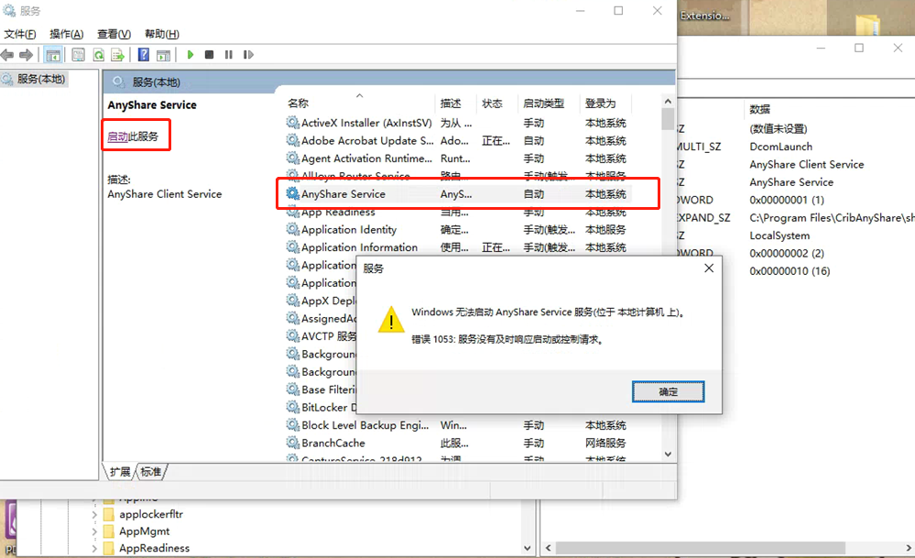The image size is (915, 558).
Task: Expand the applockerfltr key in Registry Editor
Action: (94, 515)
